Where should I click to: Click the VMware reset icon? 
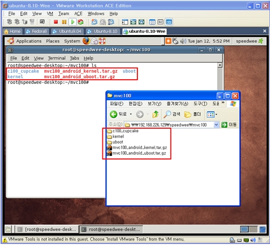[x=81, y=22]
